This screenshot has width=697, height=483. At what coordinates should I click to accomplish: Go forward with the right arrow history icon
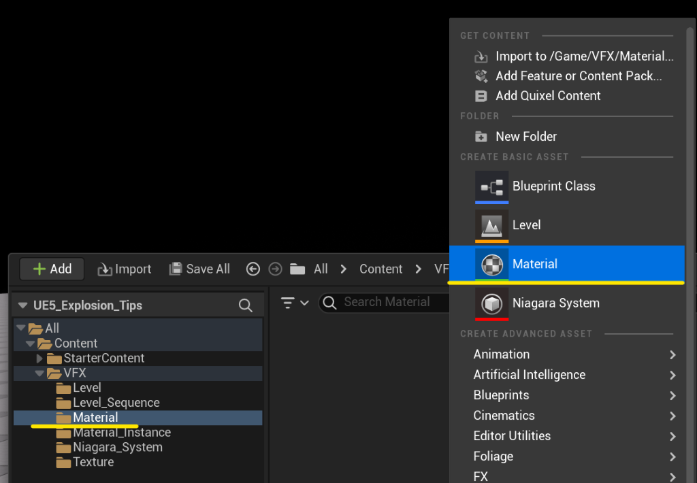point(275,269)
